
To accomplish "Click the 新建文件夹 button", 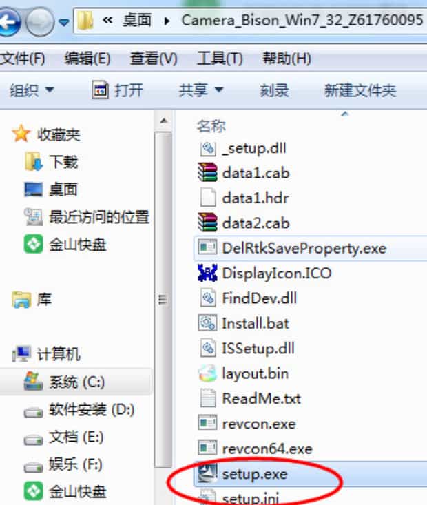I will coord(360,90).
